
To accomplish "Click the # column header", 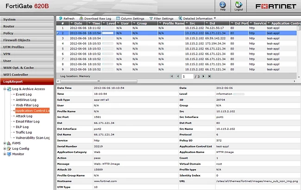I will [x=63, y=23].
